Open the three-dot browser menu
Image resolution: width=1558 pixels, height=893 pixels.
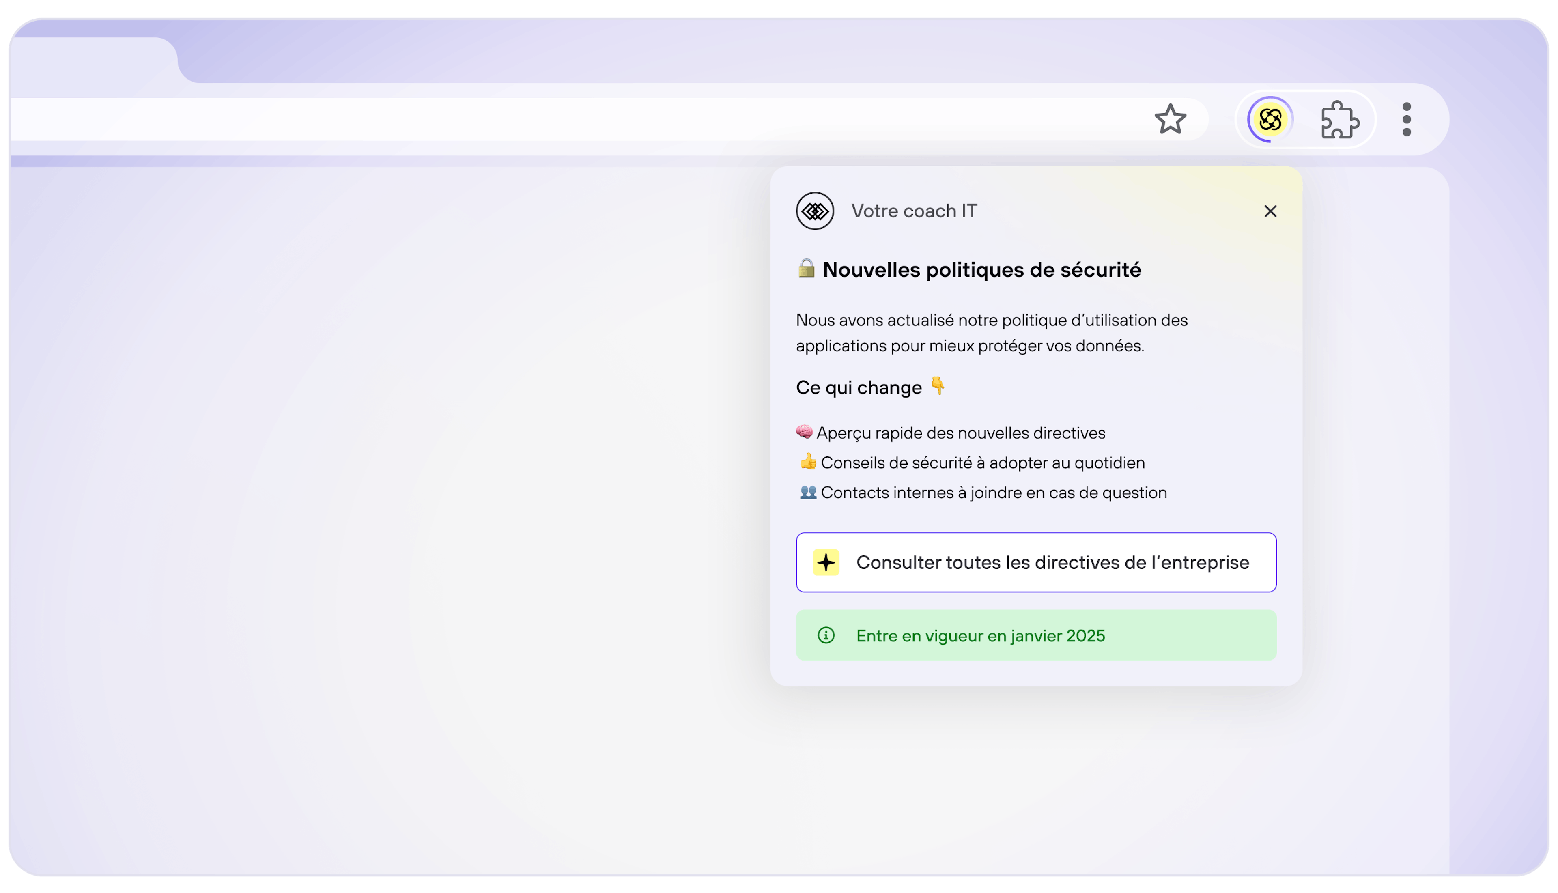coord(1407,120)
